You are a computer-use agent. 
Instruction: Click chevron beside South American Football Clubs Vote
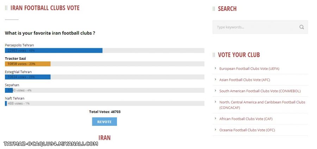(x=216, y=91)
